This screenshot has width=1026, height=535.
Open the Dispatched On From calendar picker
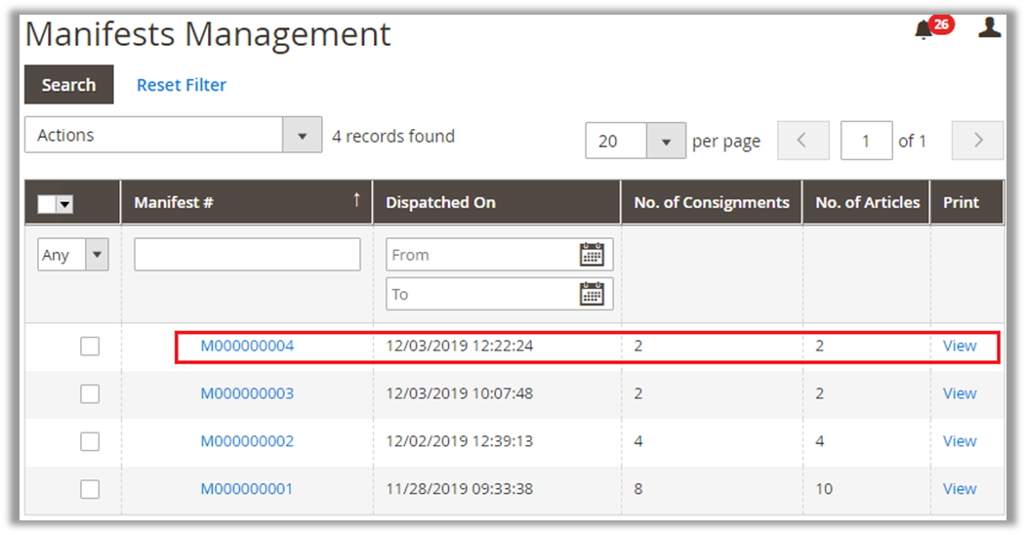point(592,255)
